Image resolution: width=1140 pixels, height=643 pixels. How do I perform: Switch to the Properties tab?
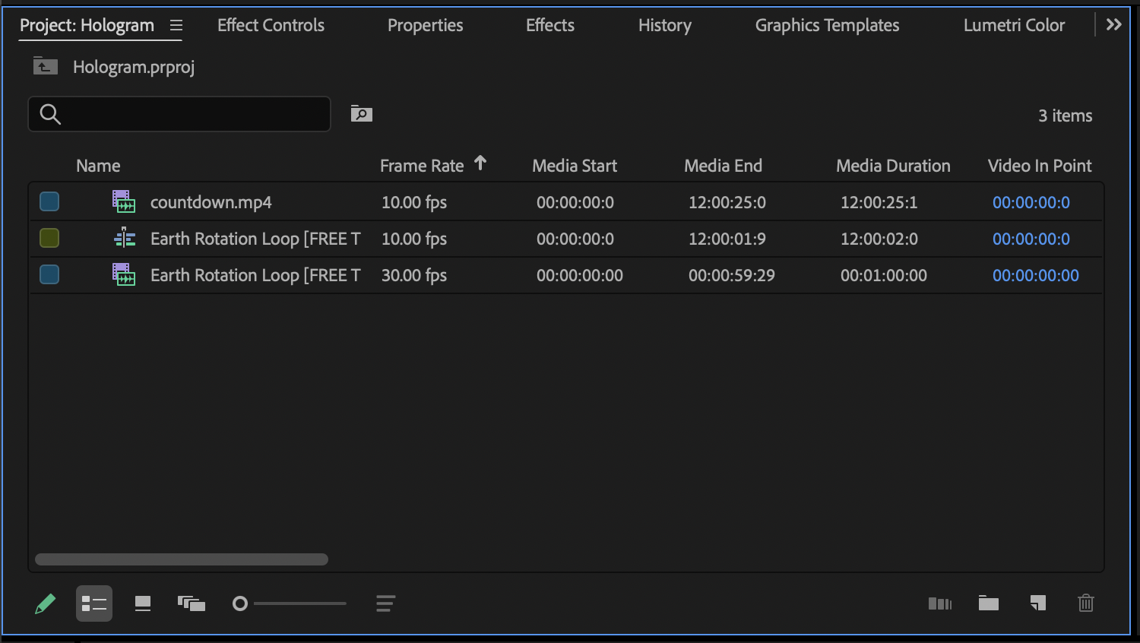coord(425,25)
